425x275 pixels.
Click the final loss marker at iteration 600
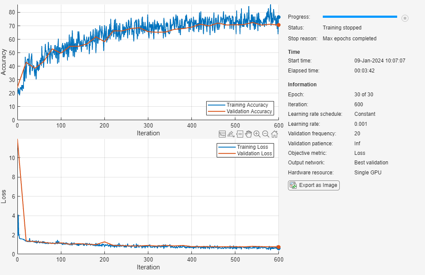(x=278, y=247)
